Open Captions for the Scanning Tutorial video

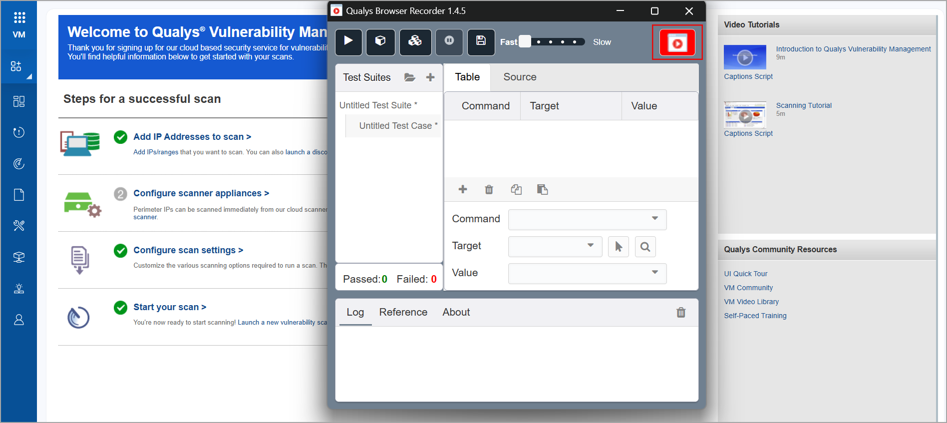pos(738,133)
